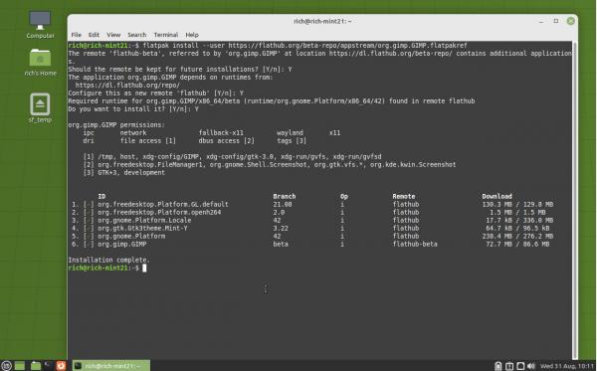Open the View menu
This screenshot has height=371, width=597.
tap(113, 35)
